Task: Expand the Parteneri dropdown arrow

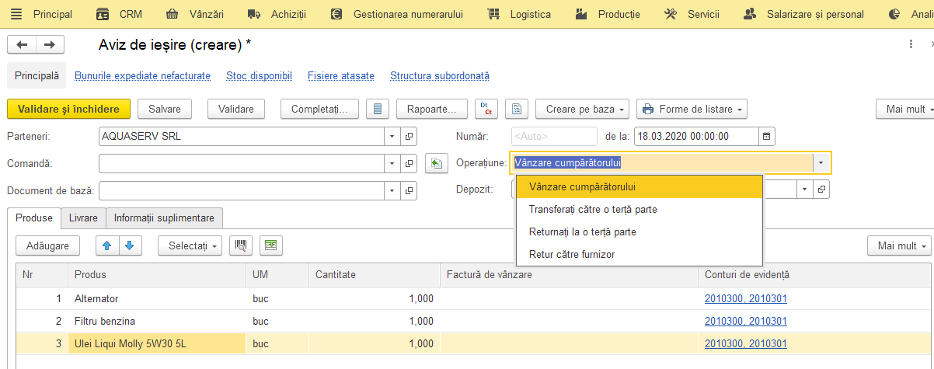Action: 393,136
